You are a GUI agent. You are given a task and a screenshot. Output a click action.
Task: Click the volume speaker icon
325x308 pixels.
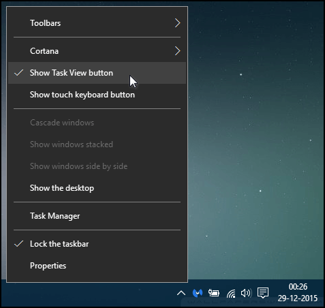tap(246, 293)
